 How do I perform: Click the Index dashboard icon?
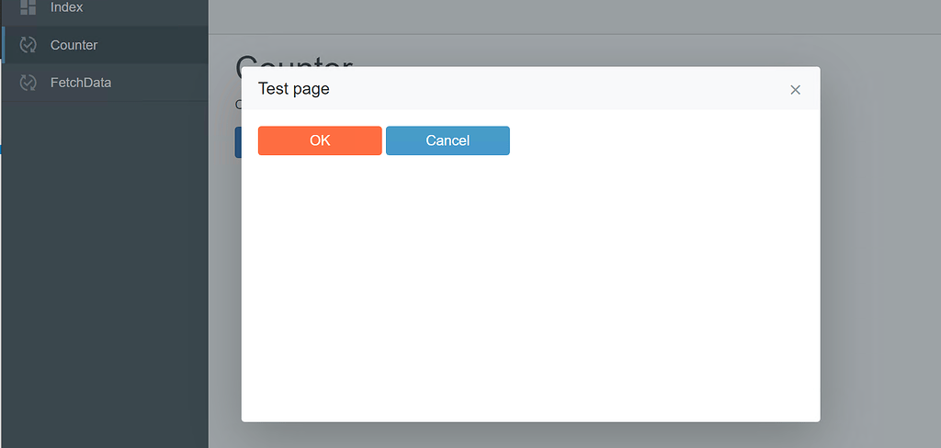coord(28,7)
